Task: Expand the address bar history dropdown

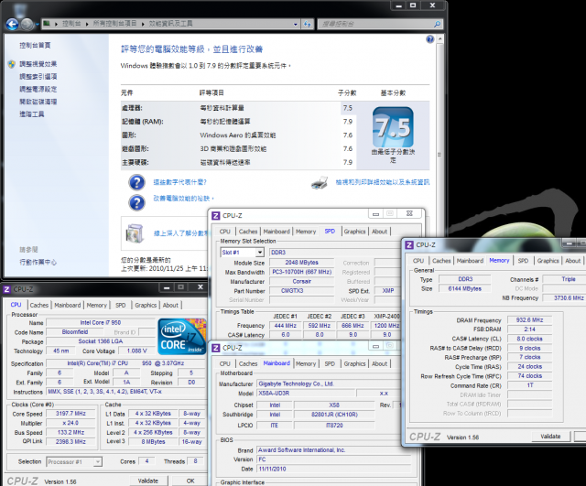Action: 296,25
